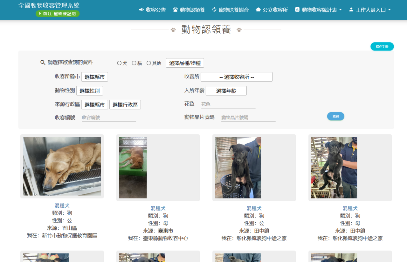Select the 貓 radio button
This screenshot has width=407, height=262.
pos(134,63)
